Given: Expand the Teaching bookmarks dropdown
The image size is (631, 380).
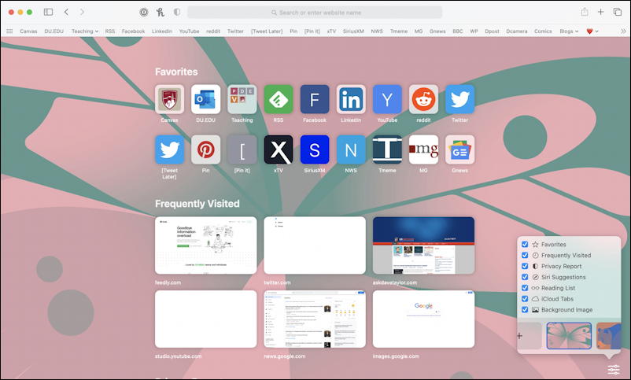Looking at the screenshot, I should (x=85, y=31).
